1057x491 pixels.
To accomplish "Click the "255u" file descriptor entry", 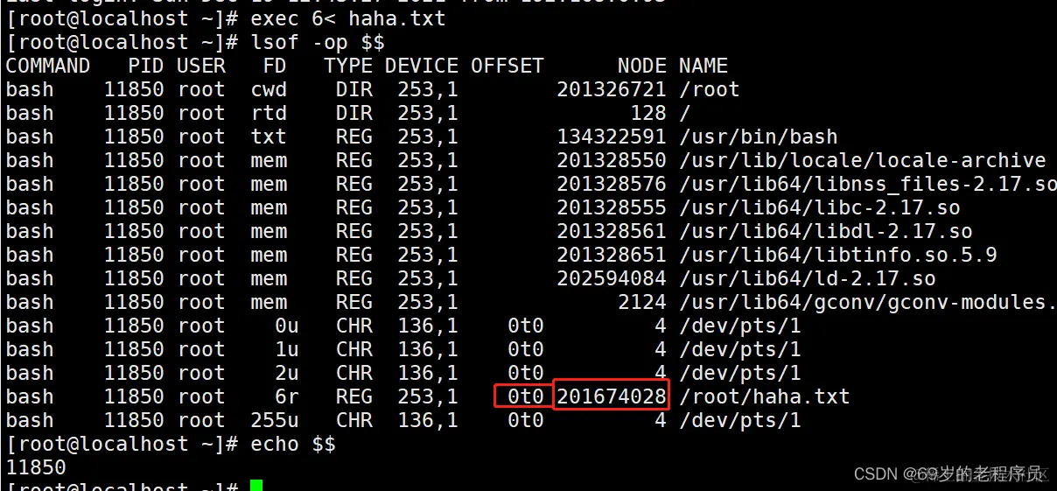I will [275, 420].
